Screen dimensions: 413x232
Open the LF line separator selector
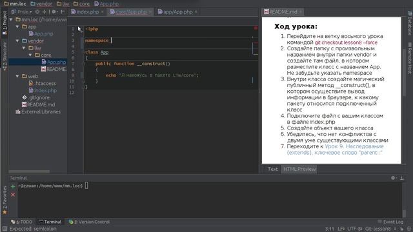click(341, 229)
